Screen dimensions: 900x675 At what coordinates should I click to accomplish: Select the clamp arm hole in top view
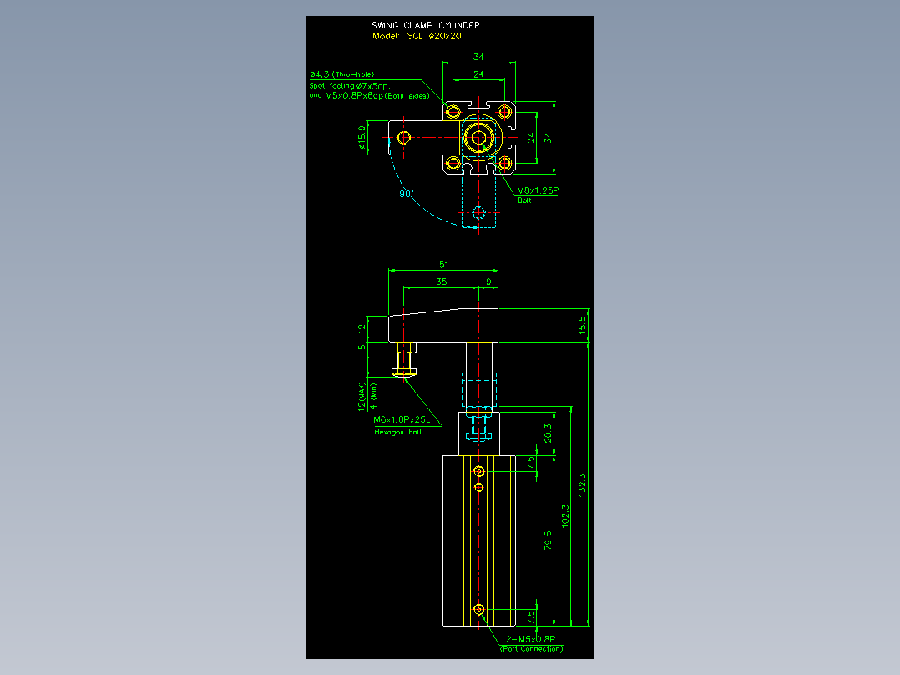(x=403, y=137)
